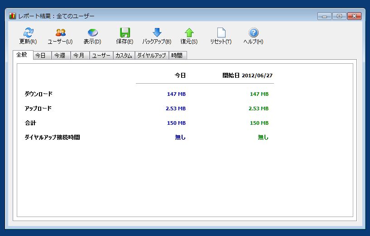Click the blue 147 MB download value
The height and width of the screenshot is (236, 370).
pyautogui.click(x=176, y=94)
